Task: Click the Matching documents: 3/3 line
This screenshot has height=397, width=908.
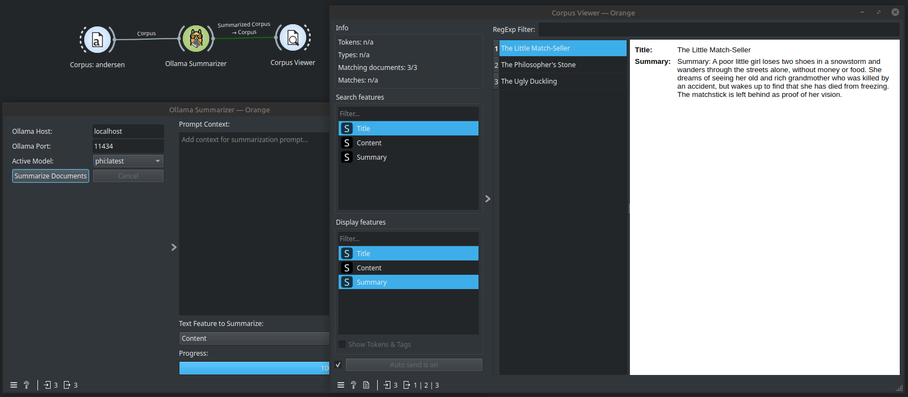Action: pos(378,67)
